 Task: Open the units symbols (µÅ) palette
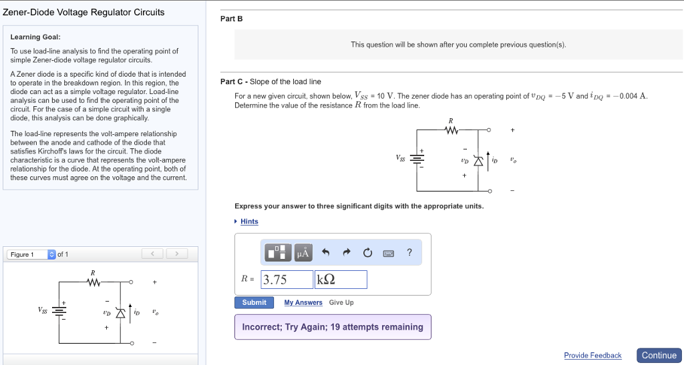[x=303, y=252]
